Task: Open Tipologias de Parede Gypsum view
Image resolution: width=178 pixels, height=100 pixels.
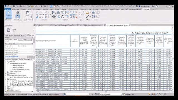Action: 21,69
